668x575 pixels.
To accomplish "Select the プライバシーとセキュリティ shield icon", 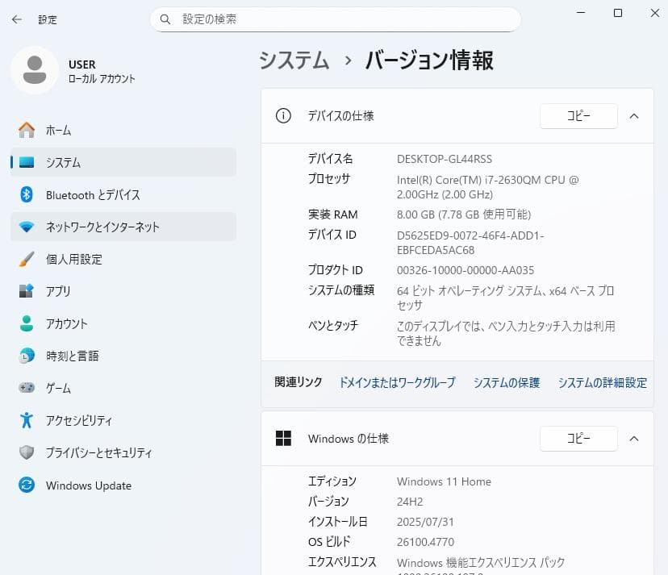I will pos(25,452).
